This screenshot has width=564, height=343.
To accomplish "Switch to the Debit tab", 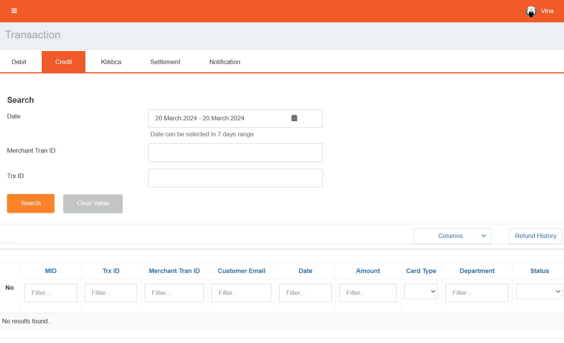I will [19, 62].
